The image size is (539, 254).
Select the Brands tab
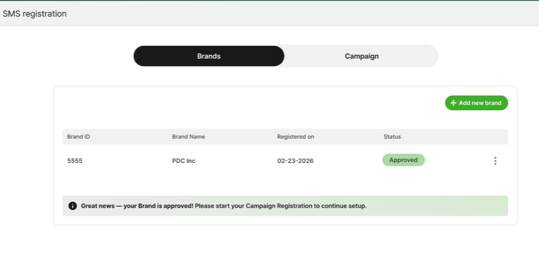pos(209,56)
